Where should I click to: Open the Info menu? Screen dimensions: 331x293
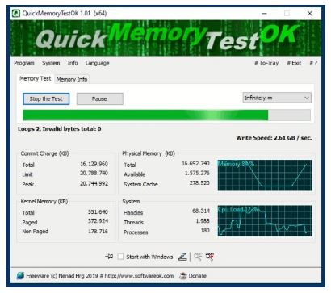[73, 63]
